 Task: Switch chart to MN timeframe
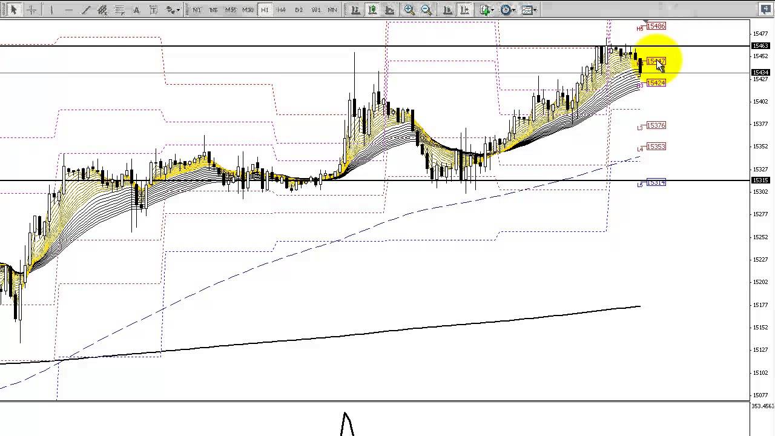332,10
